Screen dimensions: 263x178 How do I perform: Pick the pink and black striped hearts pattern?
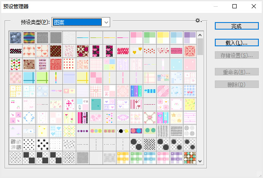pos(83,118)
